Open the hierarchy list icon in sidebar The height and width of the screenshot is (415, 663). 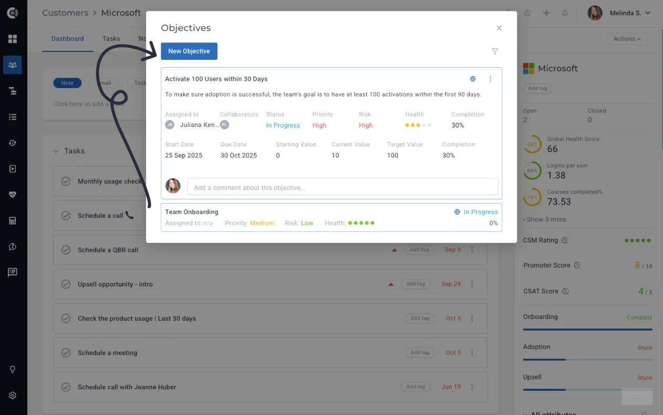coord(13,91)
